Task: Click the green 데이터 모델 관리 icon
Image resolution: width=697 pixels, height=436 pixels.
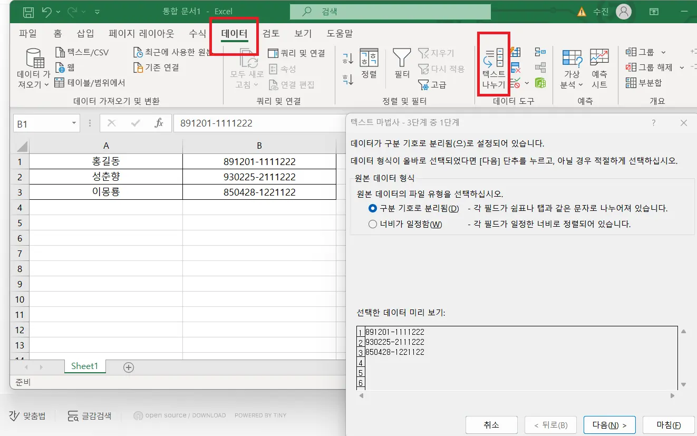Action: pyautogui.click(x=540, y=83)
